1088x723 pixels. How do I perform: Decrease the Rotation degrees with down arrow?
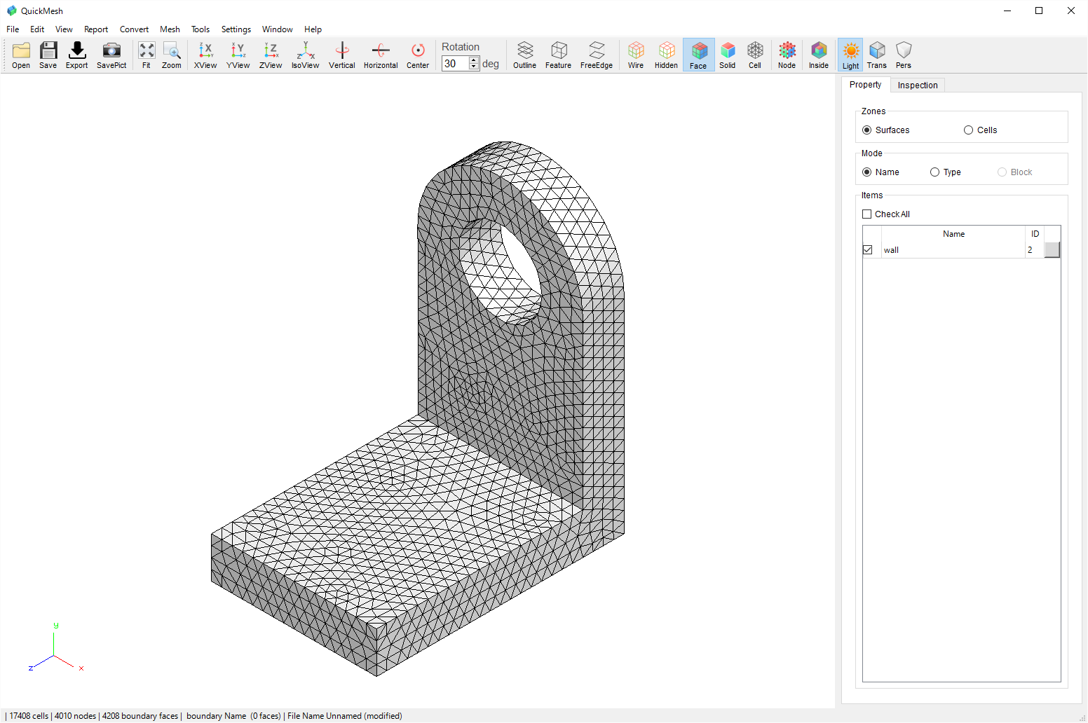pyautogui.click(x=475, y=67)
